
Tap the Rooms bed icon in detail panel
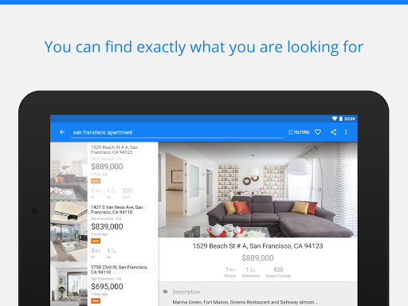coord(233,269)
